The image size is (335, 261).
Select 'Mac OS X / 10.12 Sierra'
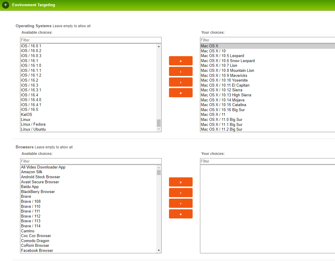[x=267, y=90]
